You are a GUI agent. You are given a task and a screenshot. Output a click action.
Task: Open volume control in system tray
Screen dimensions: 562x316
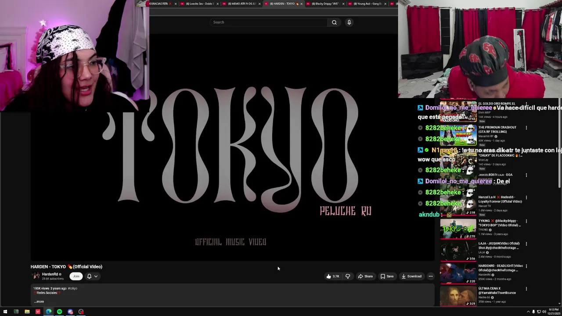(x=544, y=312)
